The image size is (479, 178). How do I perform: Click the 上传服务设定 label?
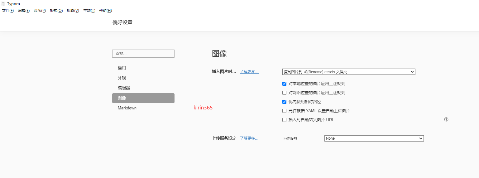pos(224,138)
